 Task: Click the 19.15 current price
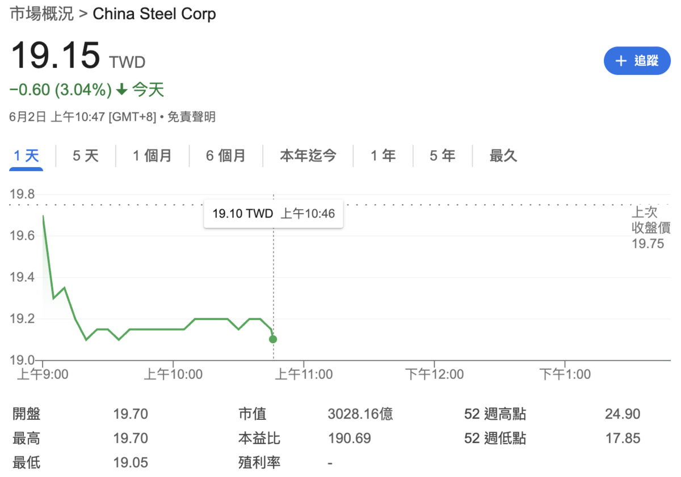click(55, 56)
